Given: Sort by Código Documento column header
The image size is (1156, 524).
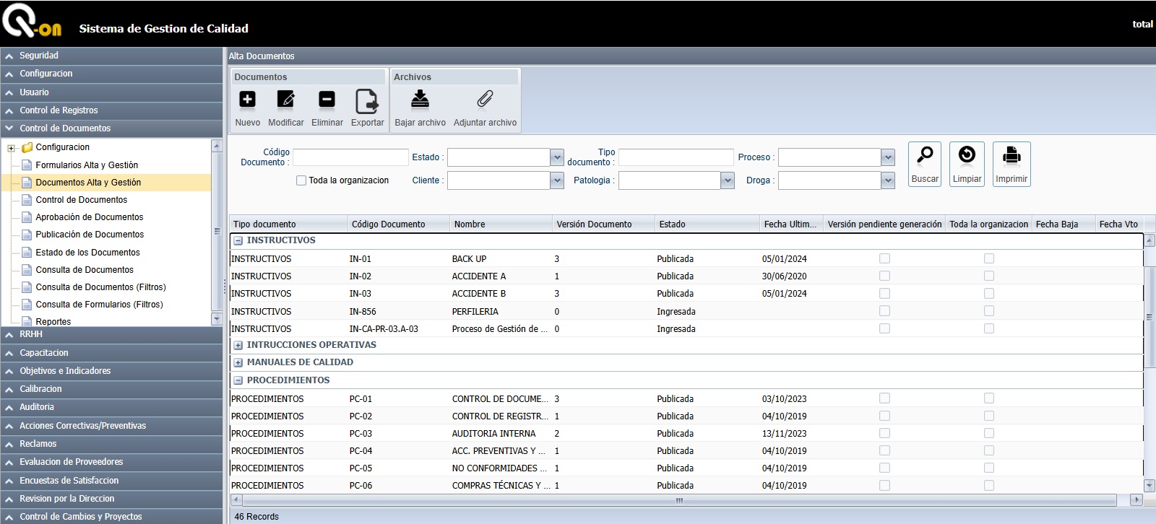Looking at the screenshot, I should click(398, 224).
